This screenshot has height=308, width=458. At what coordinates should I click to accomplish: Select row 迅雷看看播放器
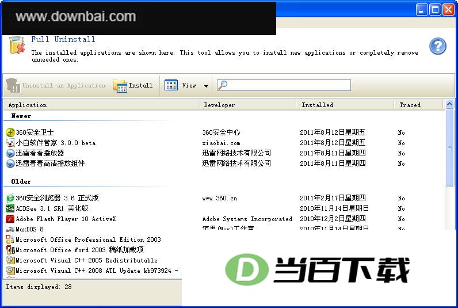tap(40, 153)
